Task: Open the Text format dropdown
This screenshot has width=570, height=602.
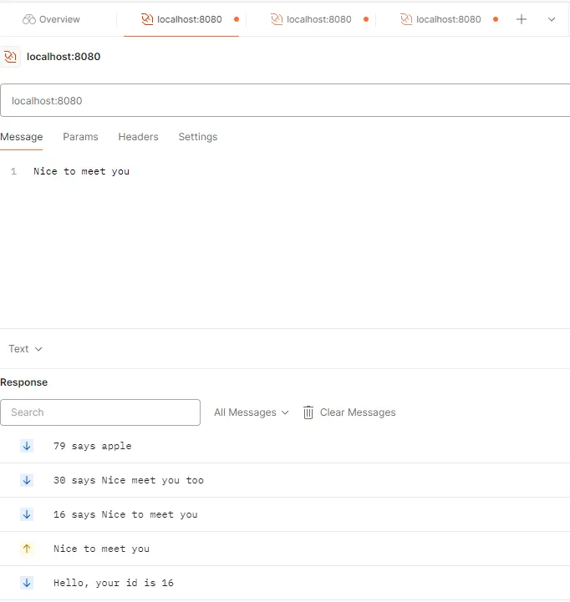Action: point(25,349)
